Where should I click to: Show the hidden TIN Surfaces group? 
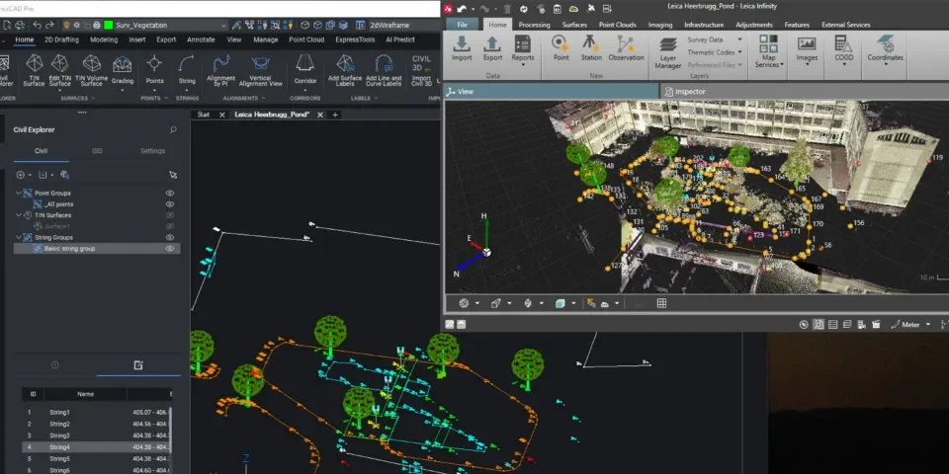point(170,214)
